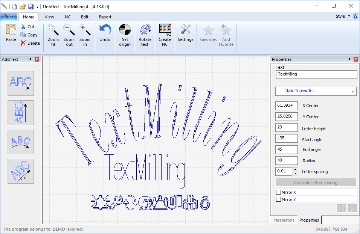This screenshot has width=360, height=234.
Task: Increase Letter spacing with up arrow
Action: pos(296,169)
